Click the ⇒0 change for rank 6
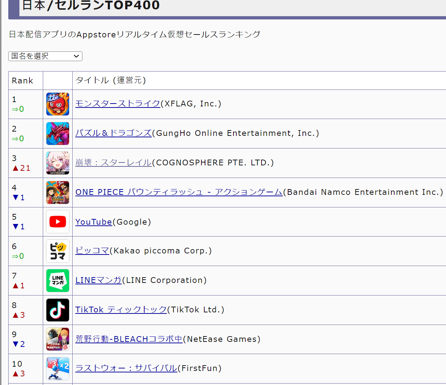446x385 pixels. 18,256
